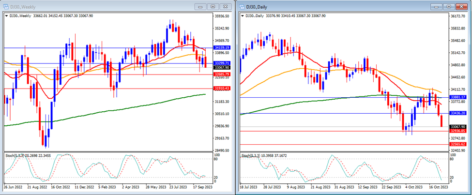Select the DJ30.,Weekly title bar text
Screen dimensions: 472x195
point(22,6)
